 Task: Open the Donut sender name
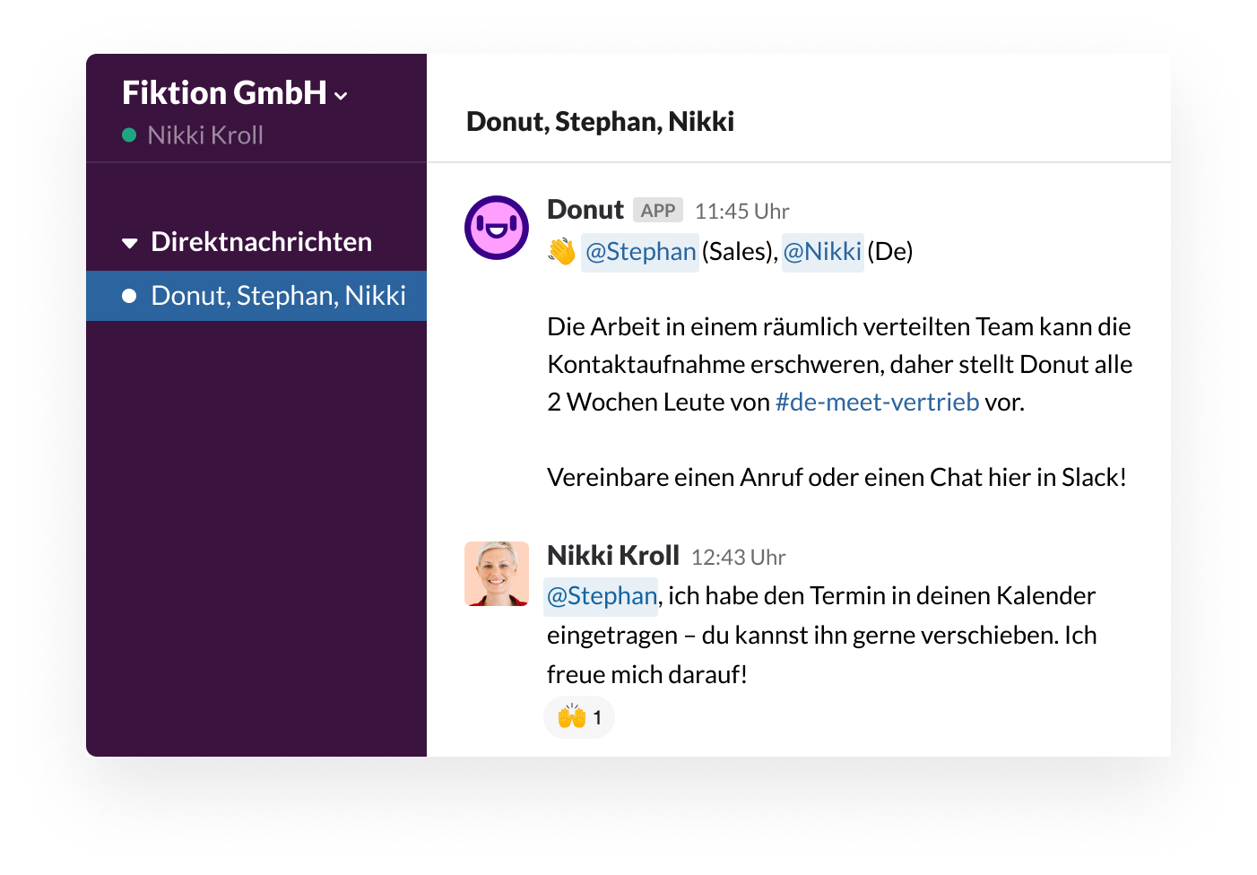[585, 210]
